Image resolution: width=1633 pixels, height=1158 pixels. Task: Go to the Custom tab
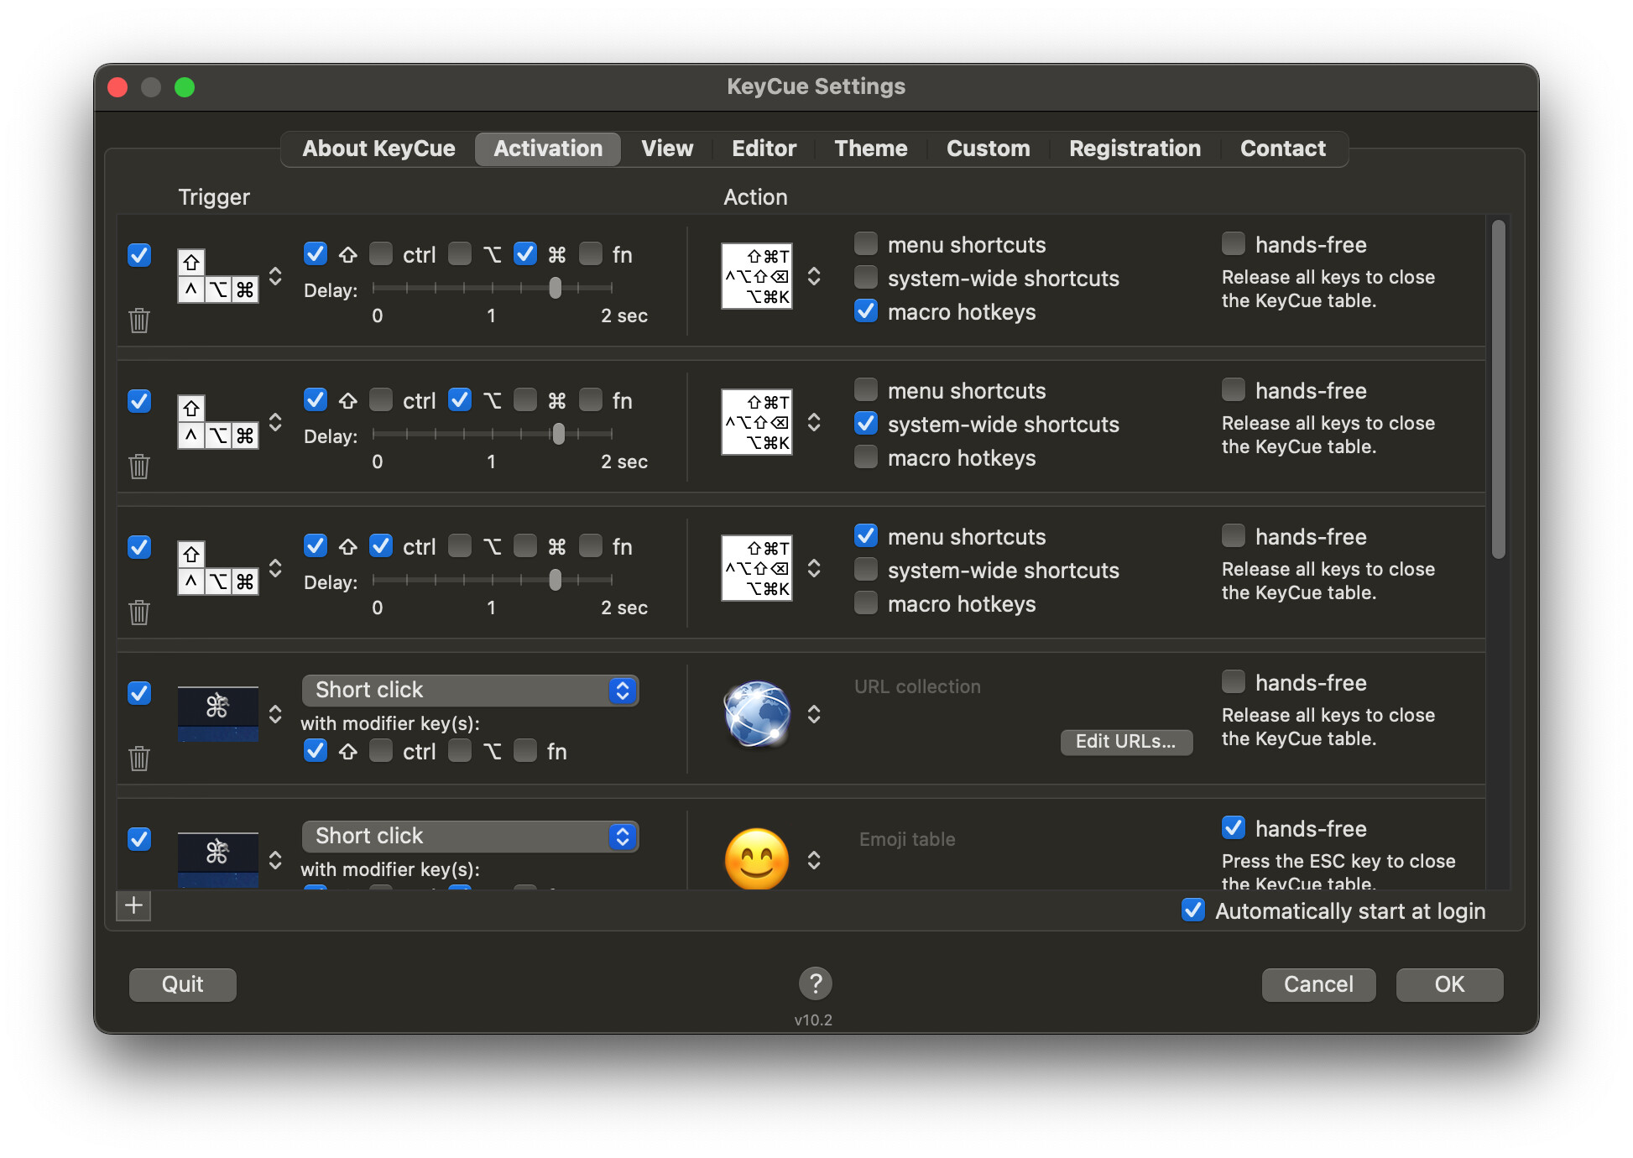(x=988, y=149)
